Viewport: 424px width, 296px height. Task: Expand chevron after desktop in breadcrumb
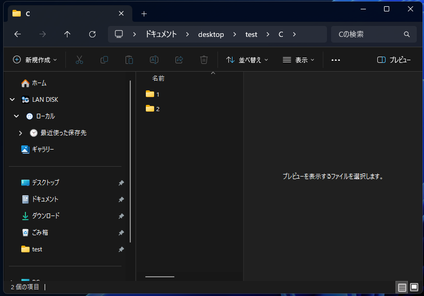(x=235, y=34)
